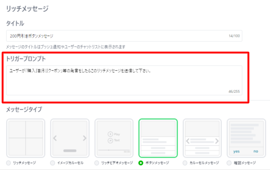Pick the 確認メッセージ radio button
This screenshot has height=170, width=270.
[229, 163]
